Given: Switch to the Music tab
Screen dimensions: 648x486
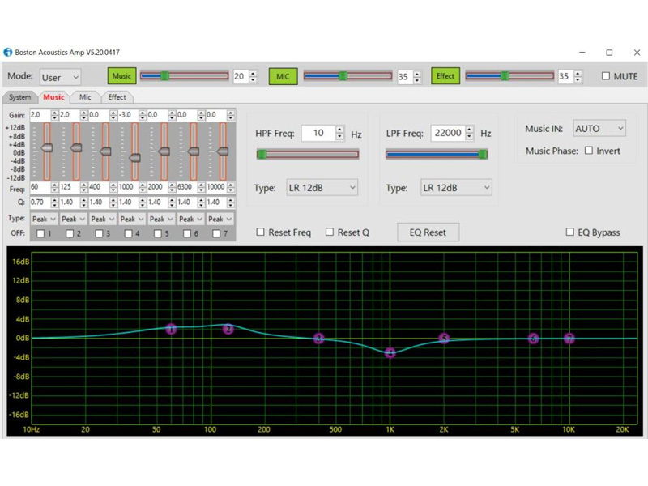Looking at the screenshot, I should [x=53, y=97].
